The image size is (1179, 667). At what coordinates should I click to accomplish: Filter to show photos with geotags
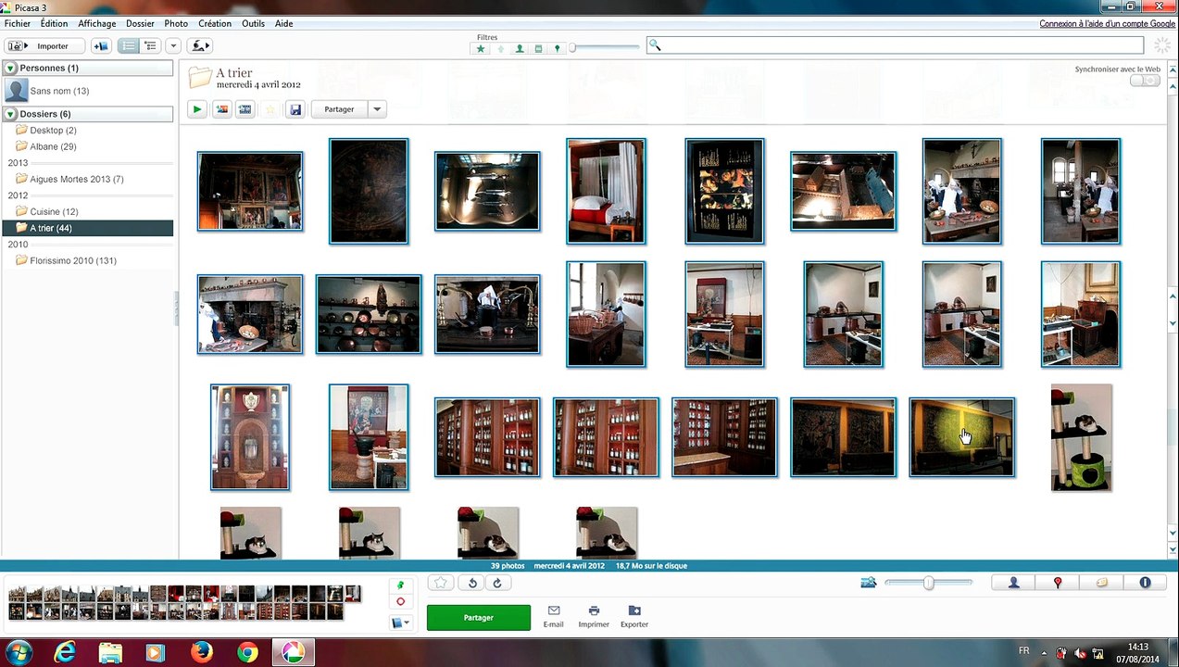click(557, 48)
